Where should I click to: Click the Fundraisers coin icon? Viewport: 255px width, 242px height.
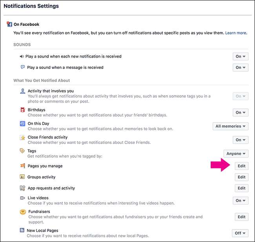[22, 212]
